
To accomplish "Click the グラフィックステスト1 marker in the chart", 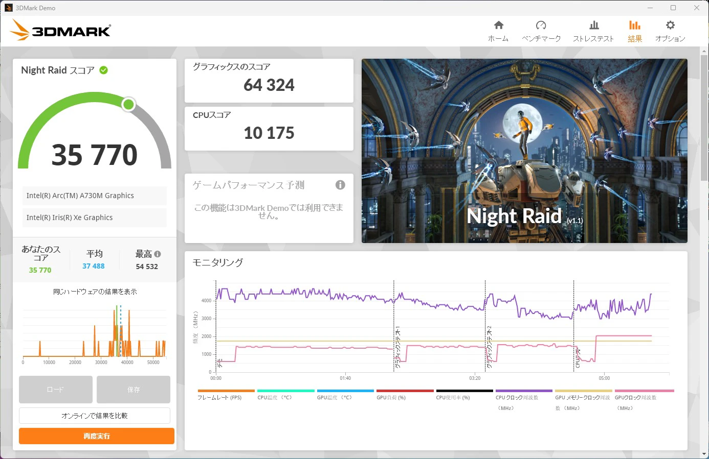I will (397, 347).
